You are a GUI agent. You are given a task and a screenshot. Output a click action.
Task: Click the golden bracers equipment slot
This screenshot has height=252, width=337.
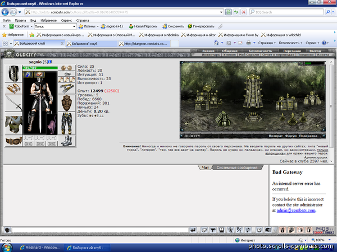pos(13,88)
